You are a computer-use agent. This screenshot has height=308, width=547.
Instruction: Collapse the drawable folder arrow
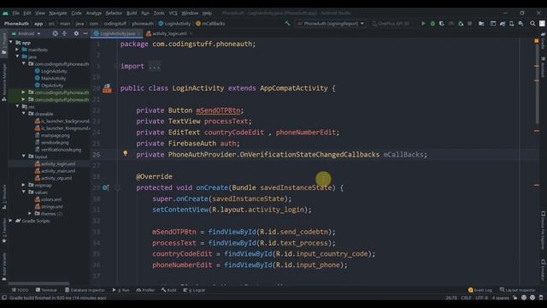[x=24, y=114]
